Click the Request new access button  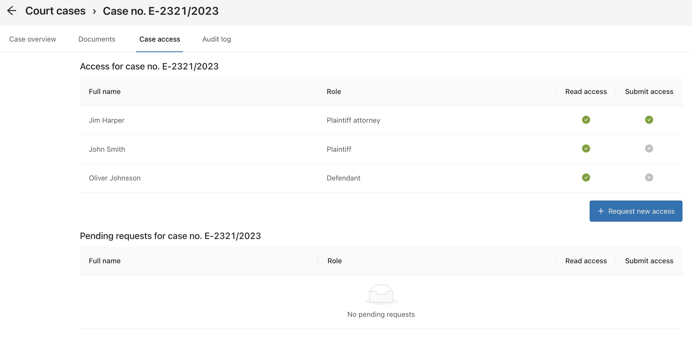pos(636,211)
